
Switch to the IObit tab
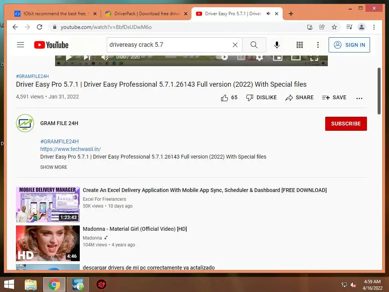[54, 14]
